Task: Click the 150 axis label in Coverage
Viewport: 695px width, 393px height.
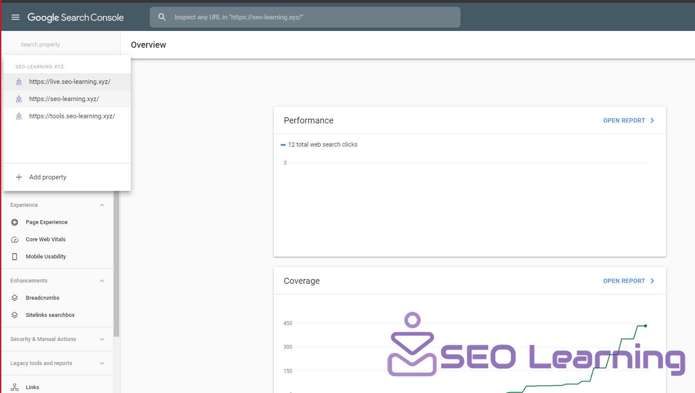Action: [x=288, y=371]
